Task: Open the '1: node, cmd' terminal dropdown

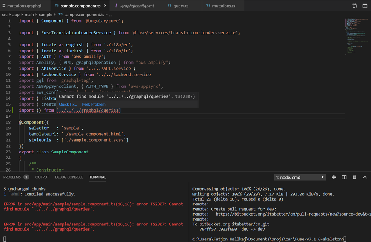Action: click(x=300, y=177)
